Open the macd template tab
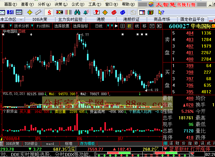215x157 pixels. click(x=50, y=144)
